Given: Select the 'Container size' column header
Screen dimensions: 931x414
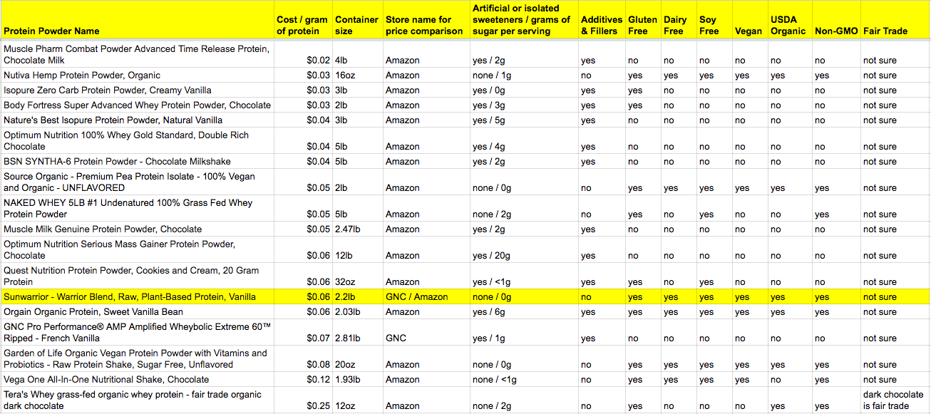Looking at the screenshot, I should tap(357, 19).
